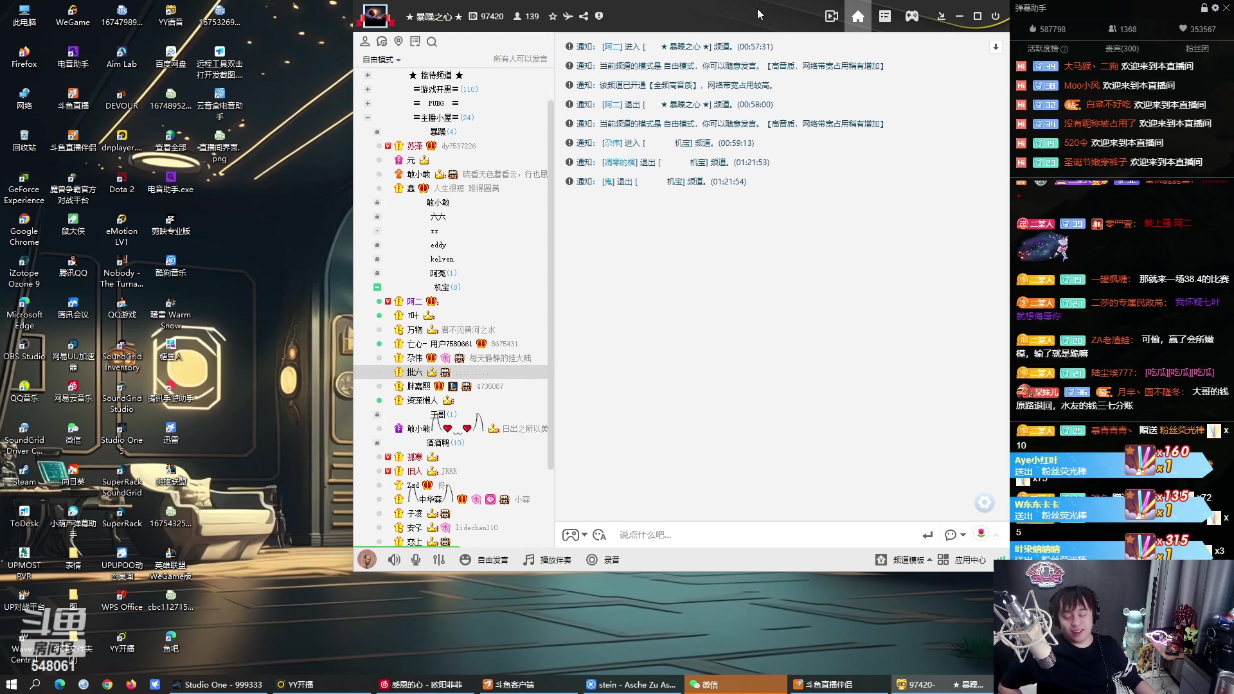Click 播放伴奏 button
Image resolution: width=1234 pixels, height=694 pixels.
click(547, 560)
